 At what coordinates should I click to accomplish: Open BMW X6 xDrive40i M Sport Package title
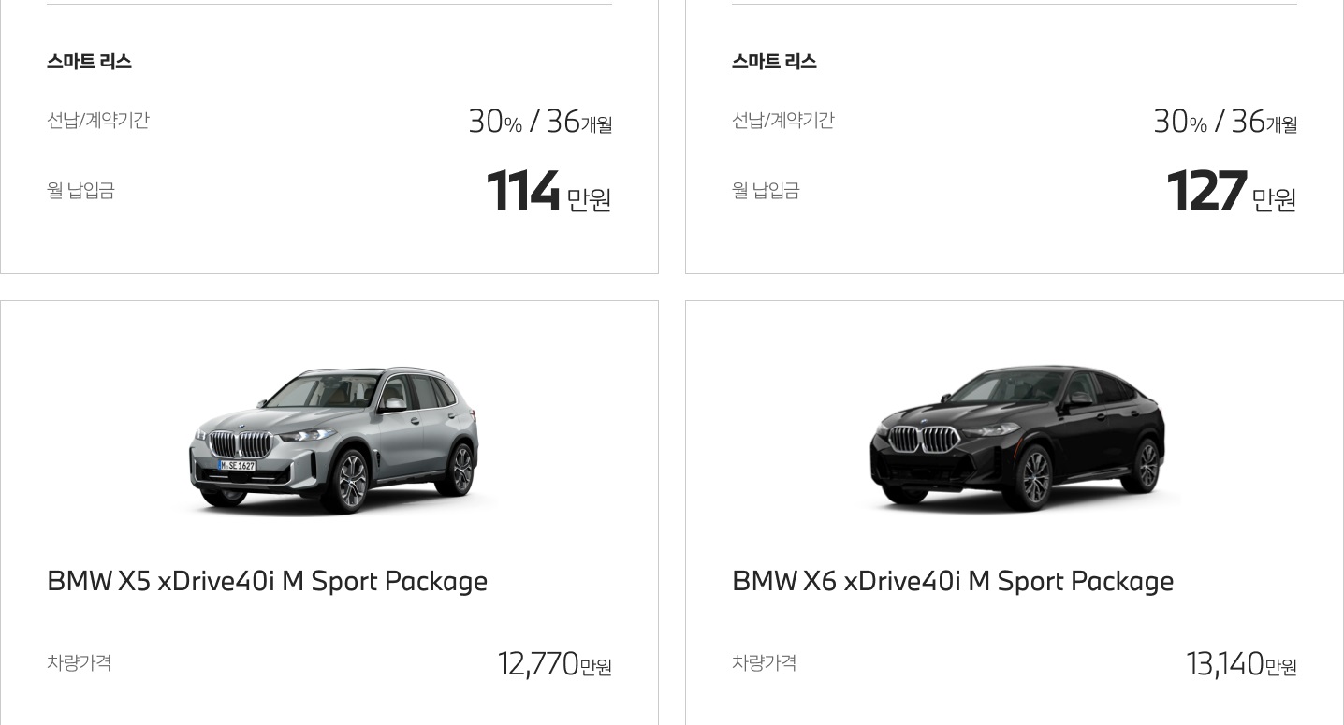click(x=953, y=581)
